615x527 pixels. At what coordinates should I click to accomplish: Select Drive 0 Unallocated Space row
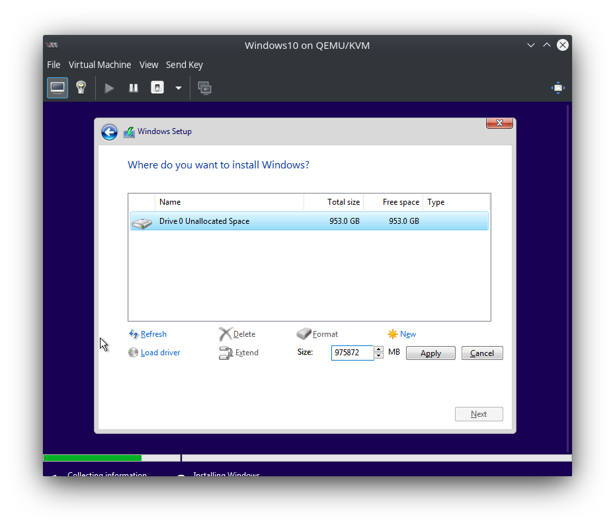[x=309, y=221]
